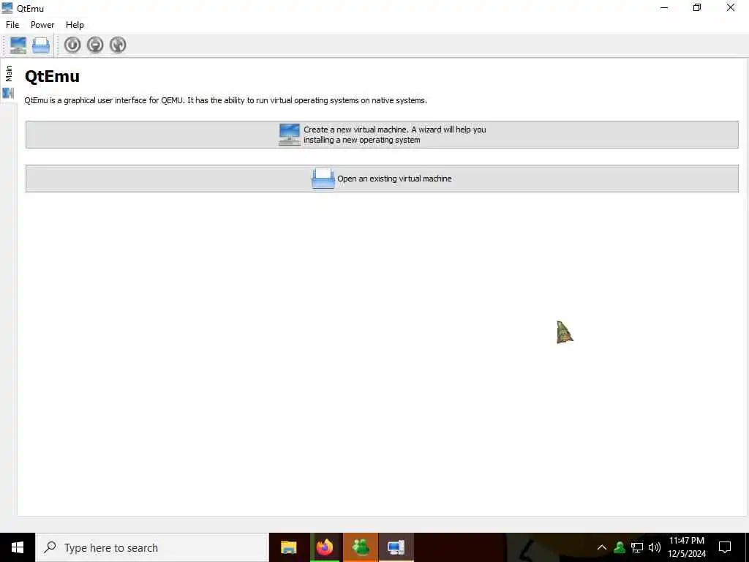This screenshot has width=749, height=562.
Task: Close the QtEmu window
Action: point(731,8)
